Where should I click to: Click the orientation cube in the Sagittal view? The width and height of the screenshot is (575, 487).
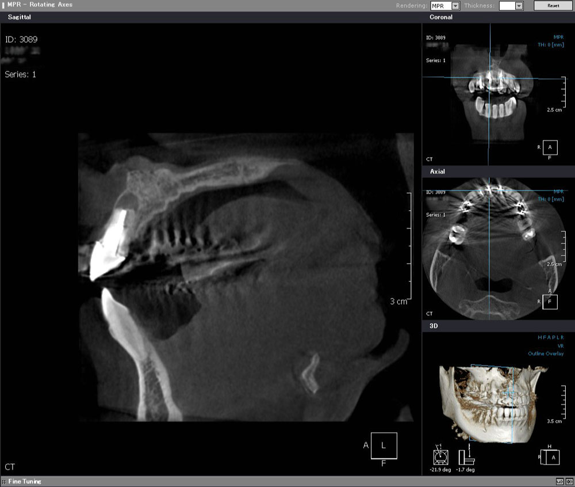[384, 444]
